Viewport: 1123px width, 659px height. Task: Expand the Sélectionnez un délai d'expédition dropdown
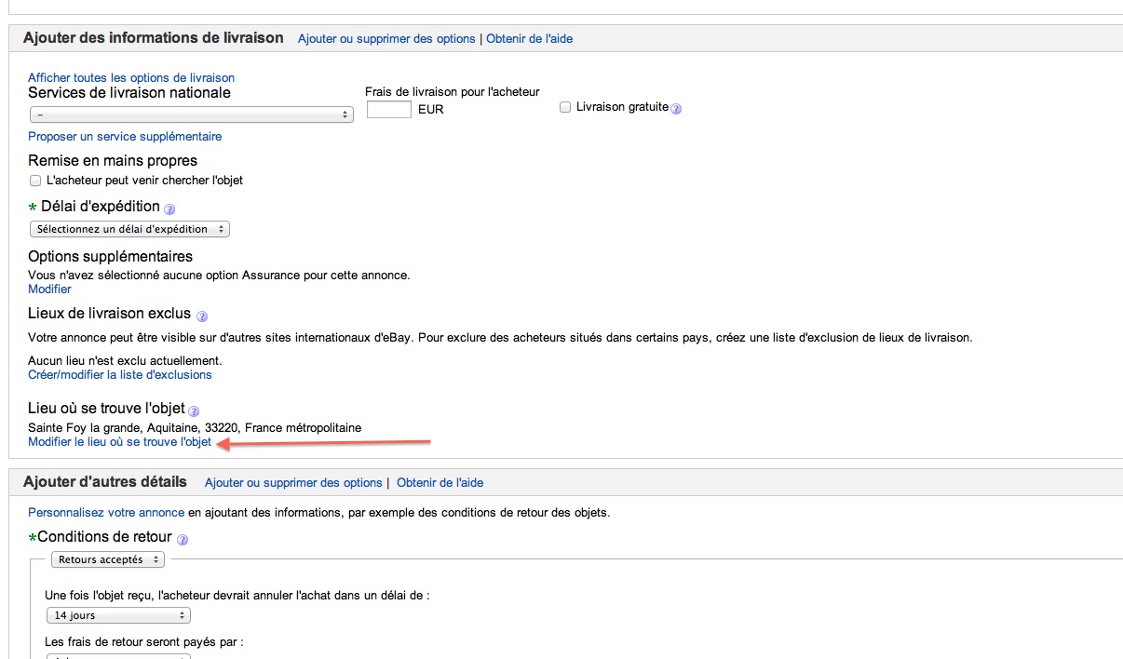129,229
